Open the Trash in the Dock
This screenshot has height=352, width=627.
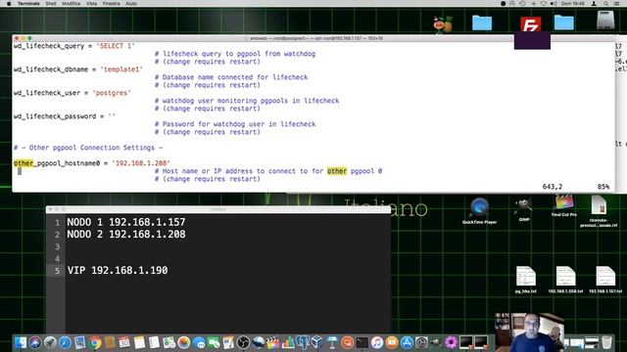(606, 342)
